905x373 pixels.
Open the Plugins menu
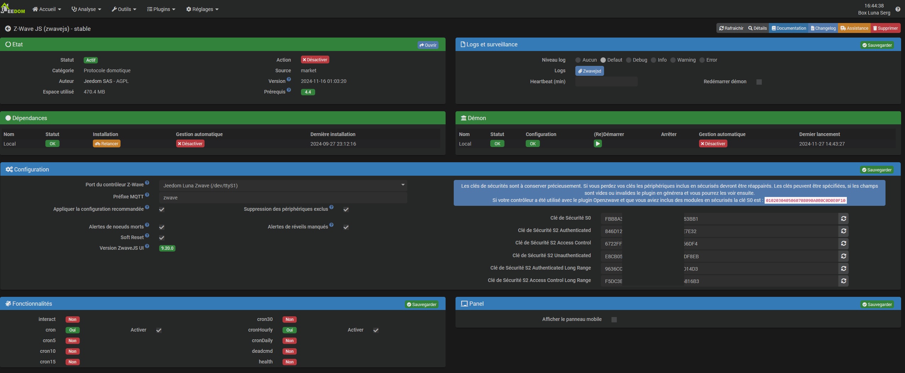click(161, 9)
